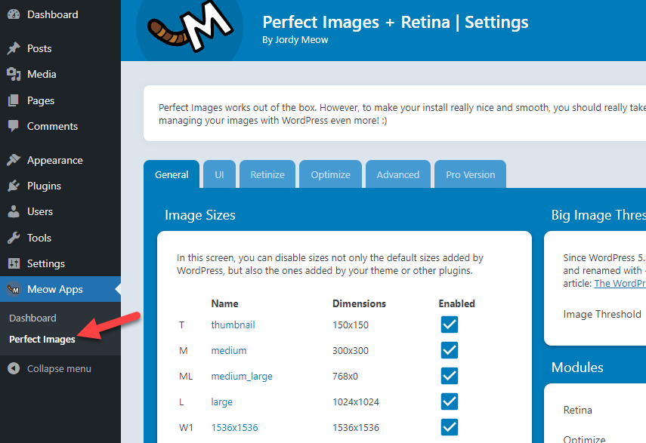The width and height of the screenshot is (646, 443).
Task: Toggle the medium_large Enabled checkbox
Action: click(x=449, y=376)
